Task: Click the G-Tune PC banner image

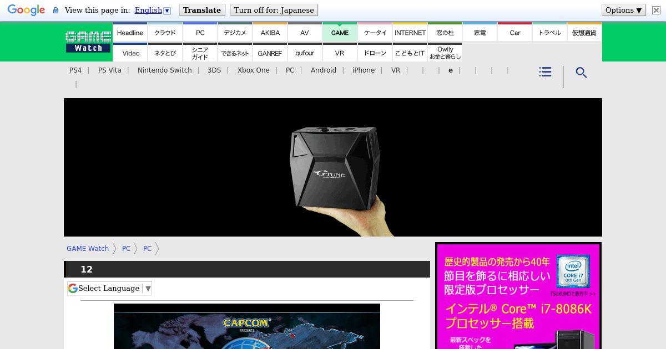Action: 333,167
